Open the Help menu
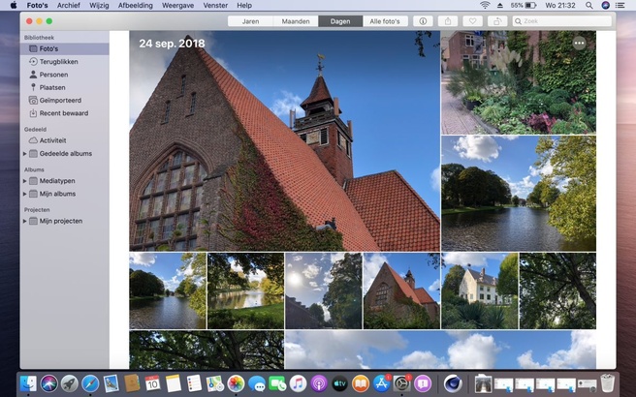The image size is (636, 397). click(x=244, y=5)
